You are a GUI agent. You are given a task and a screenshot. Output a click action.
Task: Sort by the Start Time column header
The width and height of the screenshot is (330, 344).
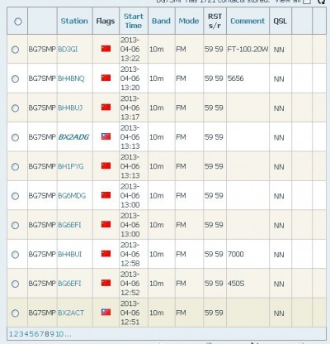coord(134,21)
